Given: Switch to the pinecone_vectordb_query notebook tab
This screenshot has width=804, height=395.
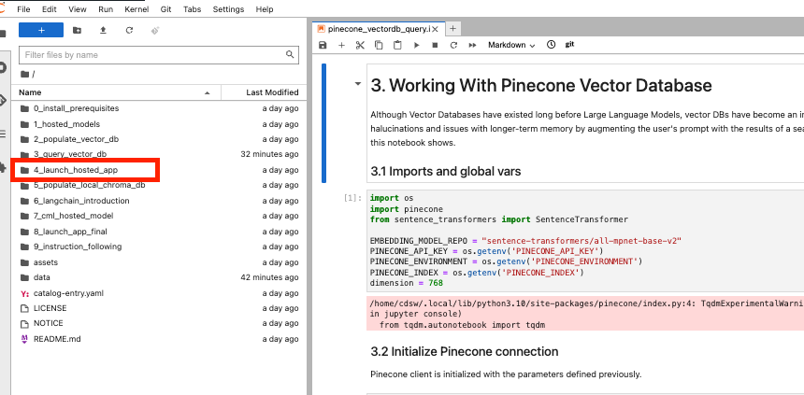Looking at the screenshot, I should [x=379, y=29].
